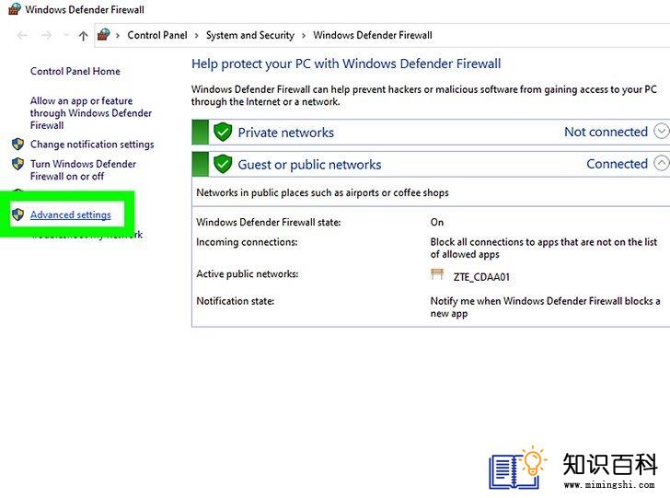Image resolution: width=670 pixels, height=498 pixels.
Task: Click shield icon beside Change notification settings
Action: click(x=18, y=144)
